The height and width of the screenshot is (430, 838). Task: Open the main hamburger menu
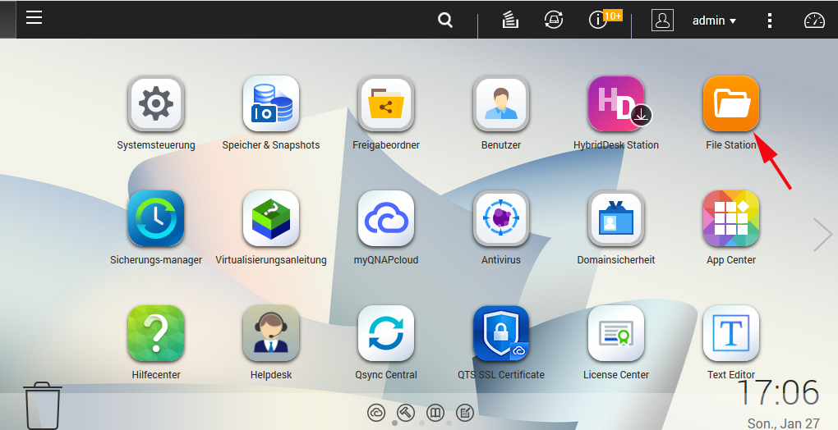[34, 17]
